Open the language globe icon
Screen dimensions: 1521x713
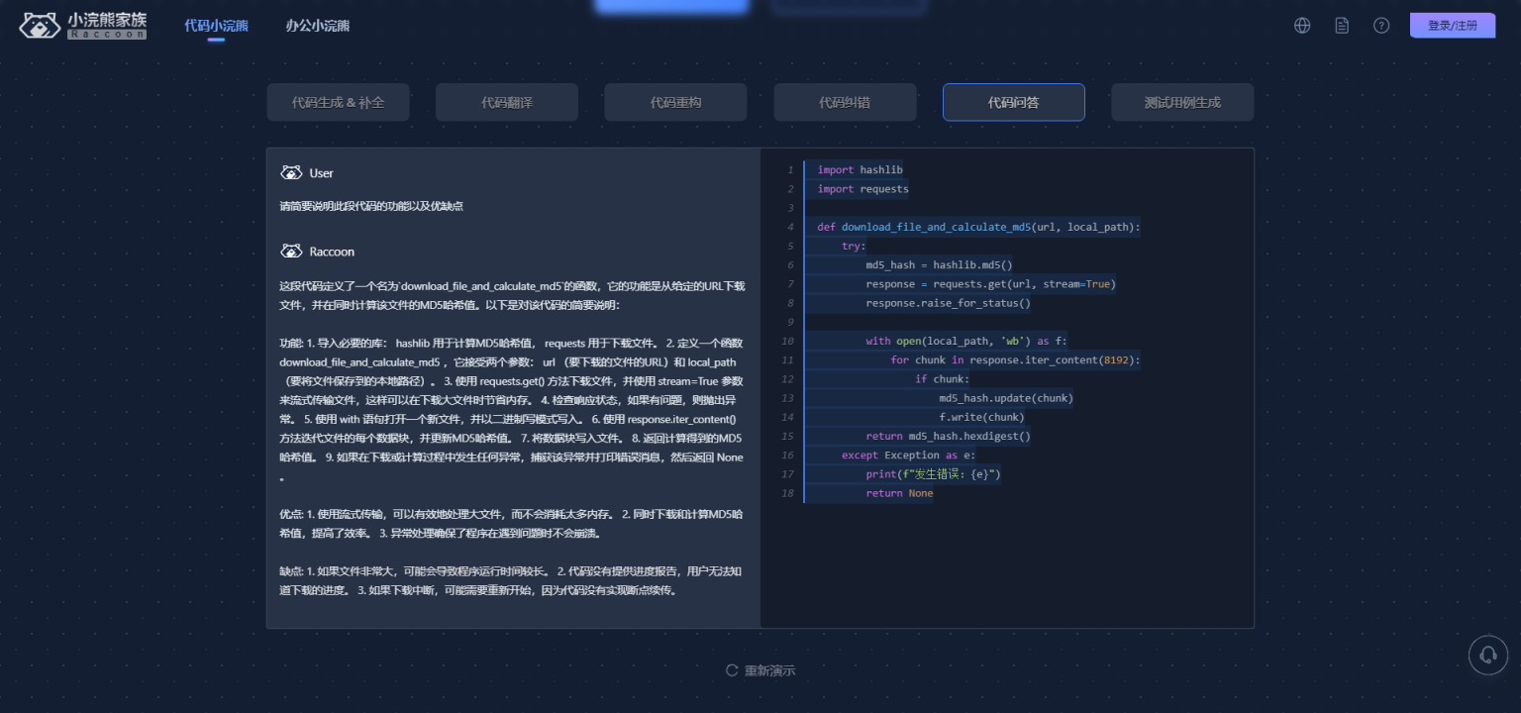tap(1302, 26)
